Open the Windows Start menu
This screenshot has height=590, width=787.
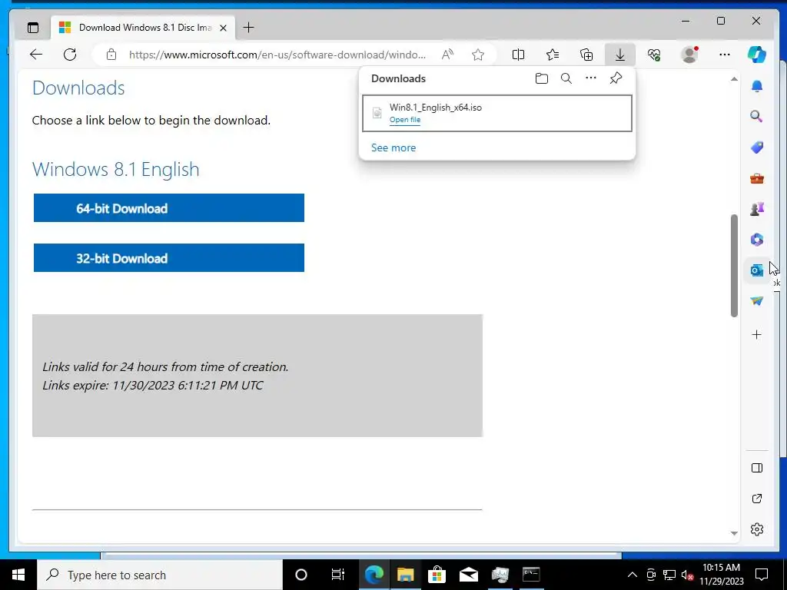18,575
